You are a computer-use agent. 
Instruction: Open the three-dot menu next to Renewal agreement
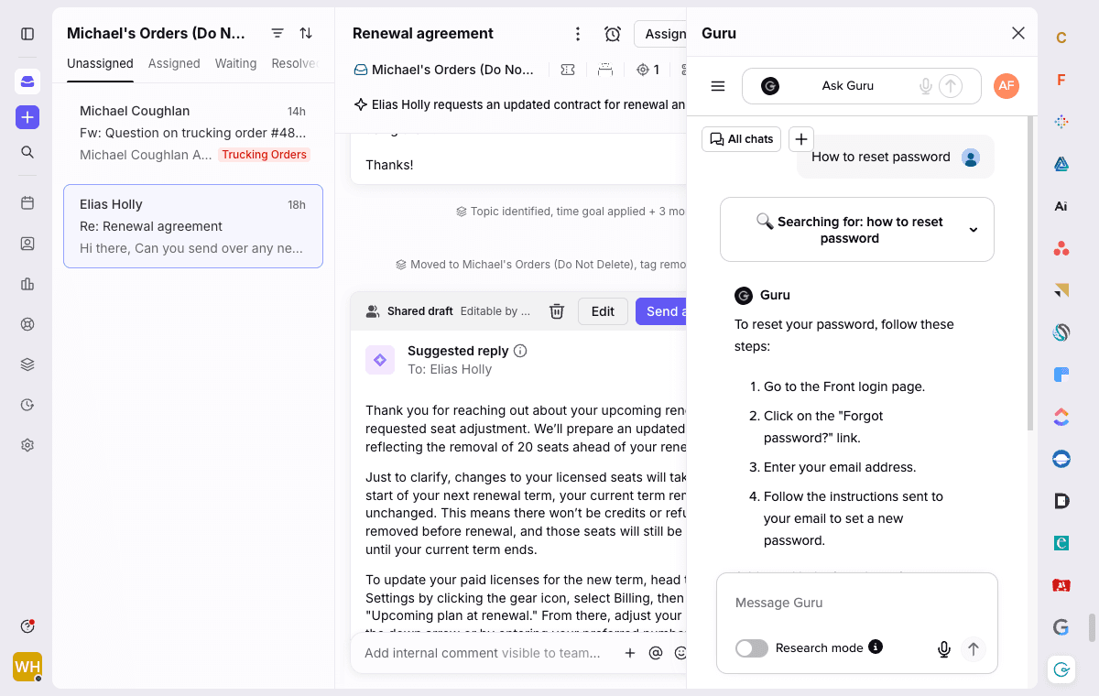coord(578,33)
